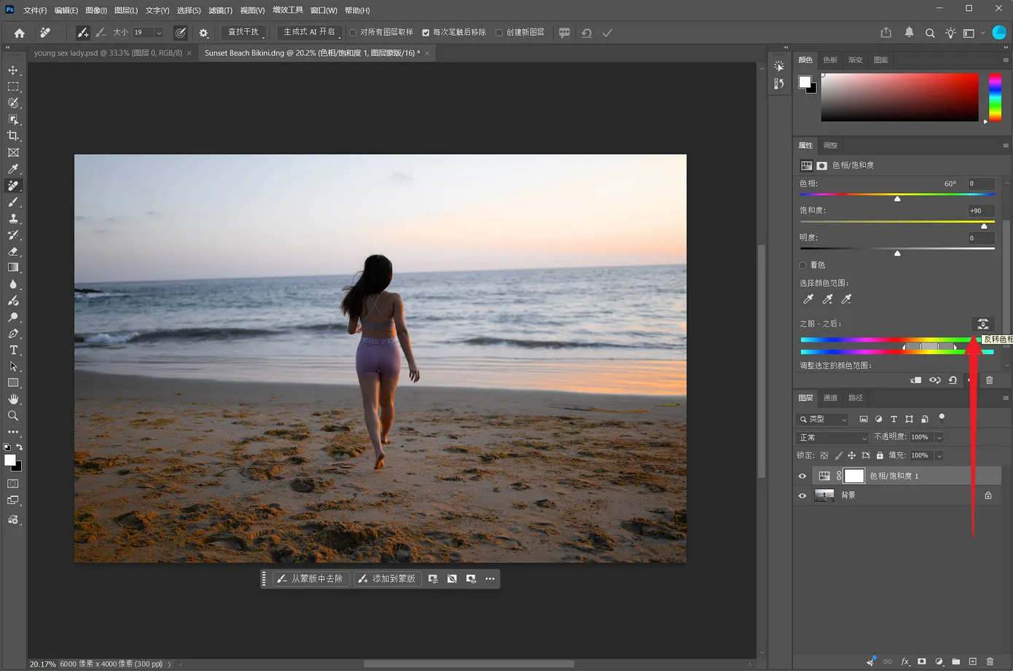Select the Pen tool

[x=13, y=334]
